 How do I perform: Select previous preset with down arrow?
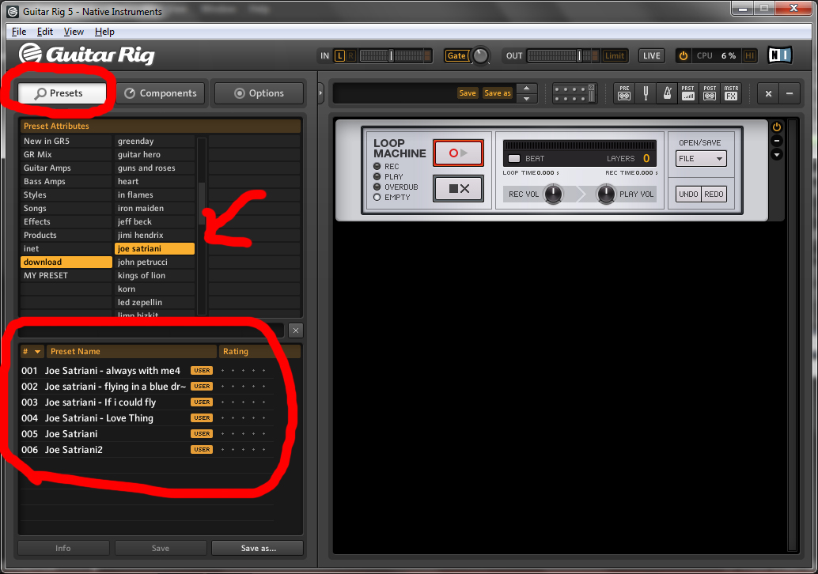[526, 99]
